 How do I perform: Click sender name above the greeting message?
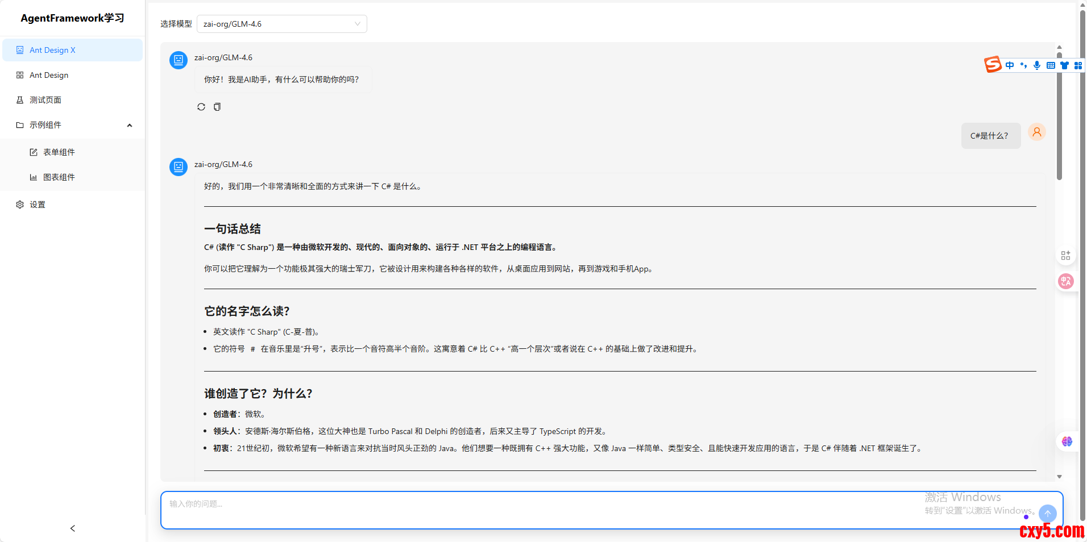click(x=223, y=57)
